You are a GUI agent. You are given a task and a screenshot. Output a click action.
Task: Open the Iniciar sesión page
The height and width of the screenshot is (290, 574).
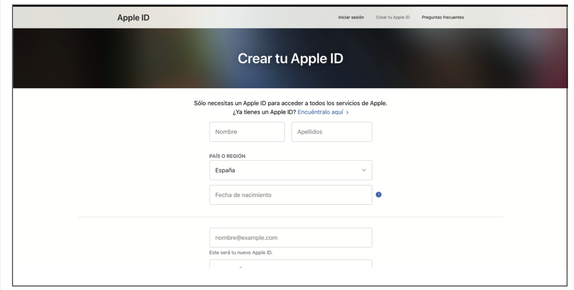(x=351, y=17)
